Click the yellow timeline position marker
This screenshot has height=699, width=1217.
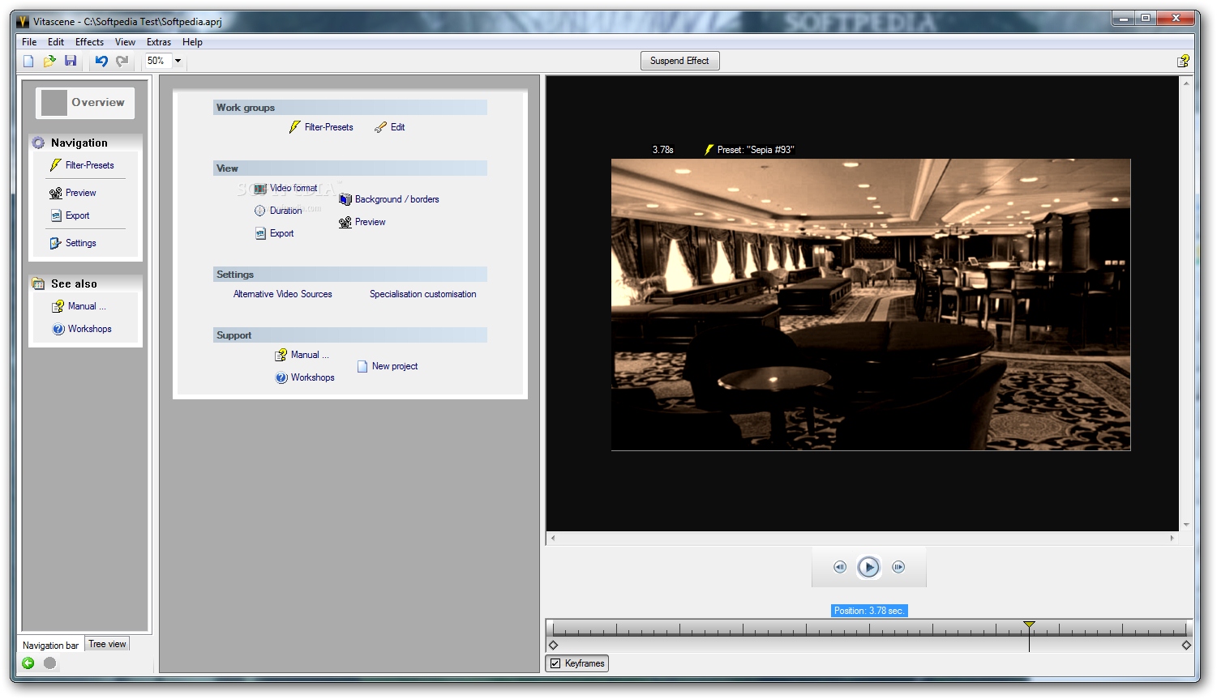(1029, 624)
